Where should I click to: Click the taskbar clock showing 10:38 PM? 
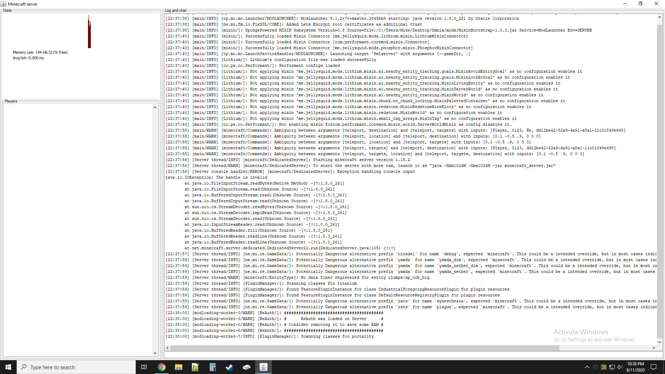pos(635,367)
